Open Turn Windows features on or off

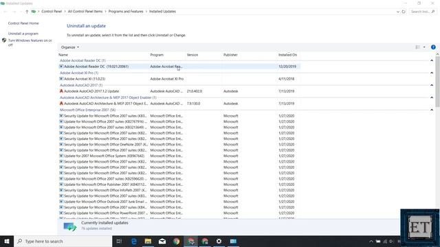(30, 43)
